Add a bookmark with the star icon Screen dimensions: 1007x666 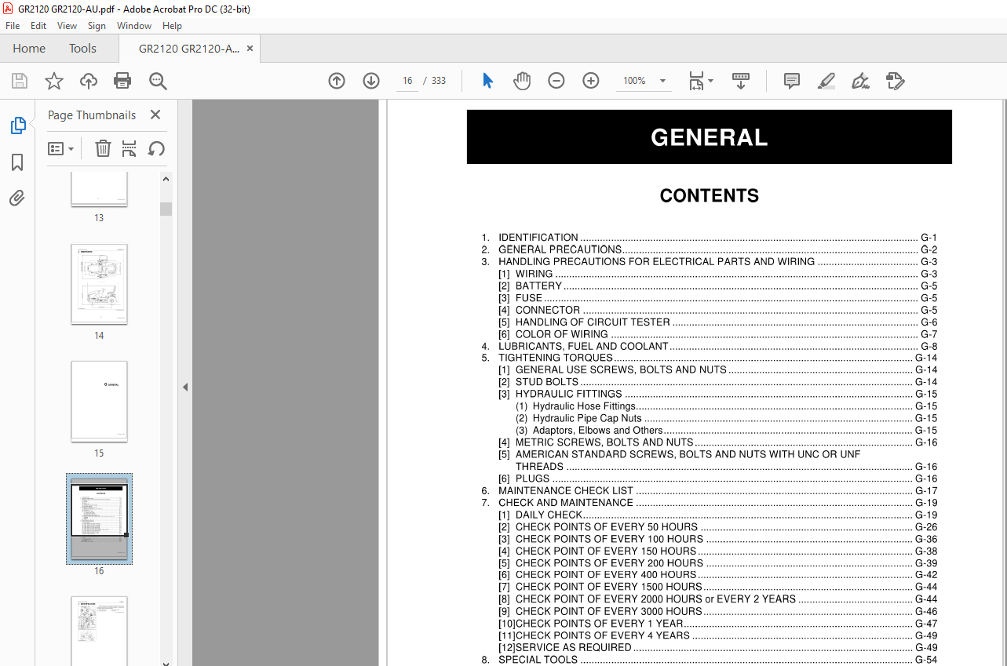[54, 81]
